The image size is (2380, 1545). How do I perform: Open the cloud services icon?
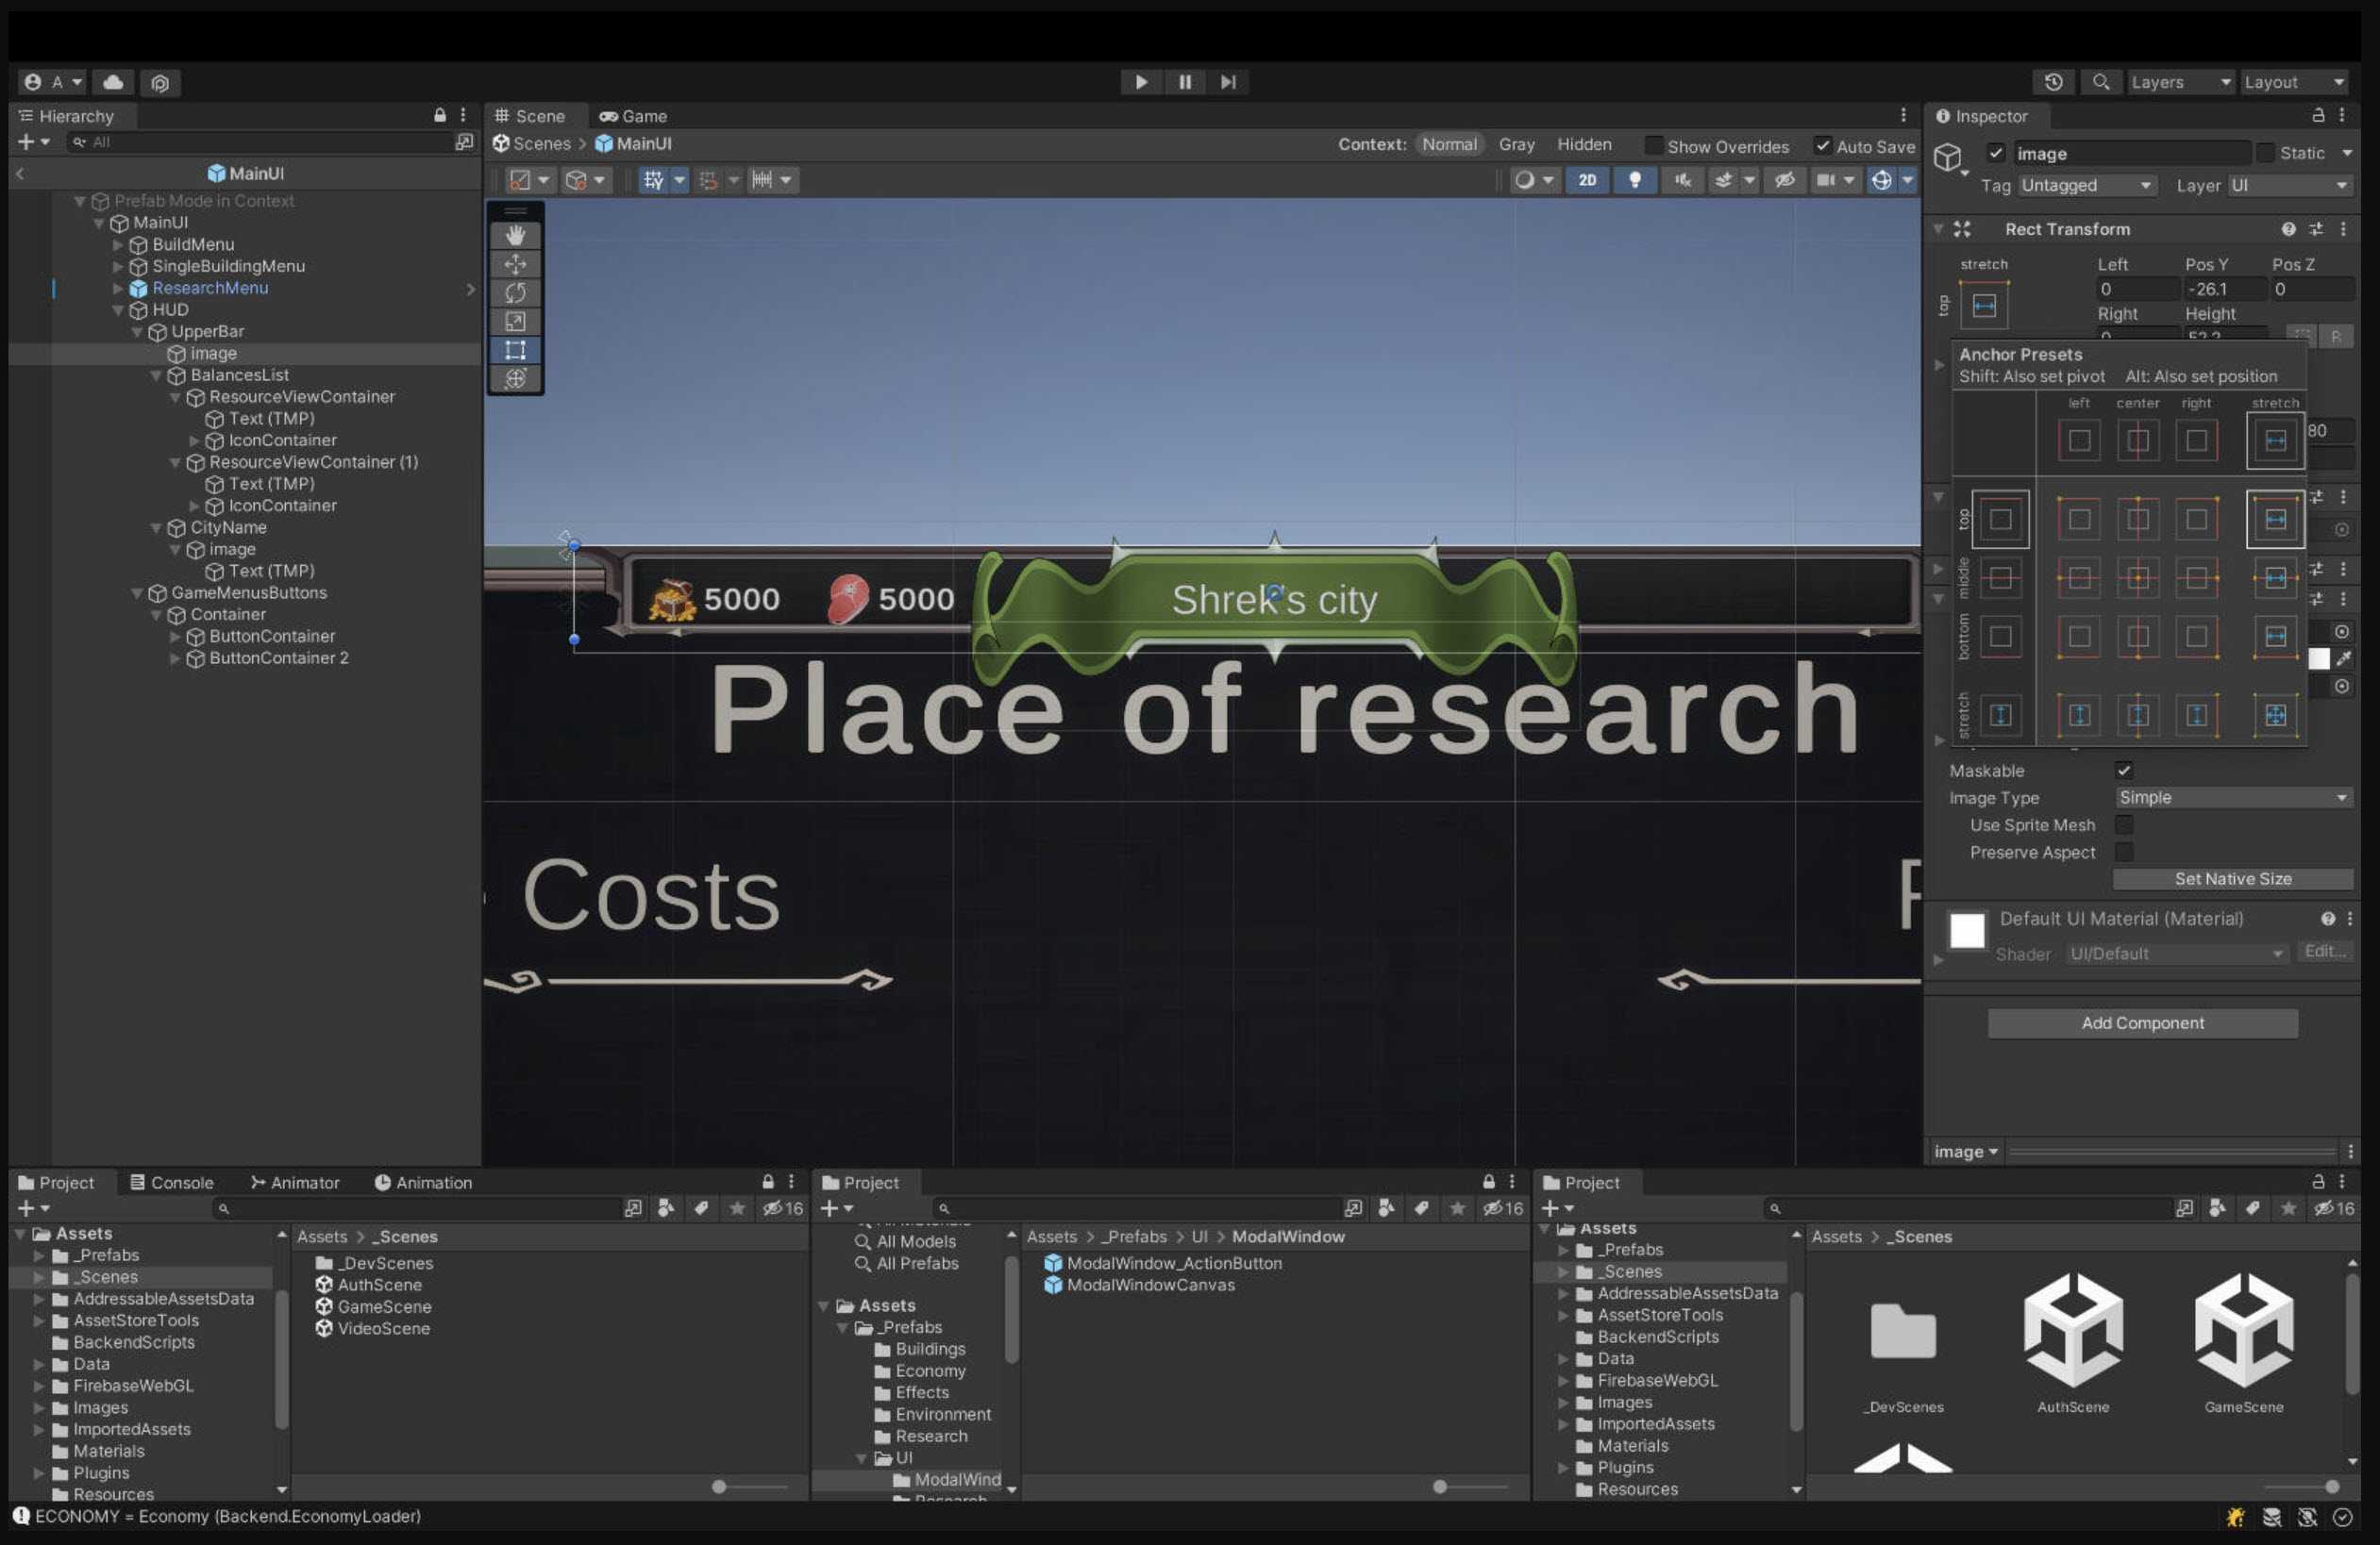click(x=113, y=82)
